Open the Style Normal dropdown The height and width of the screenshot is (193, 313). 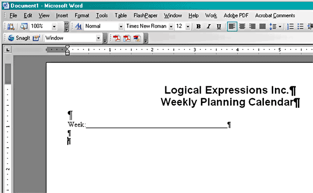121,26
